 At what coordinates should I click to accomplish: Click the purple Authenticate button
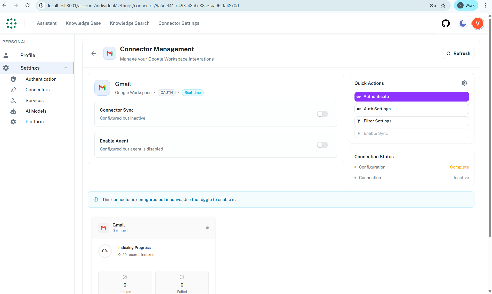(x=412, y=97)
